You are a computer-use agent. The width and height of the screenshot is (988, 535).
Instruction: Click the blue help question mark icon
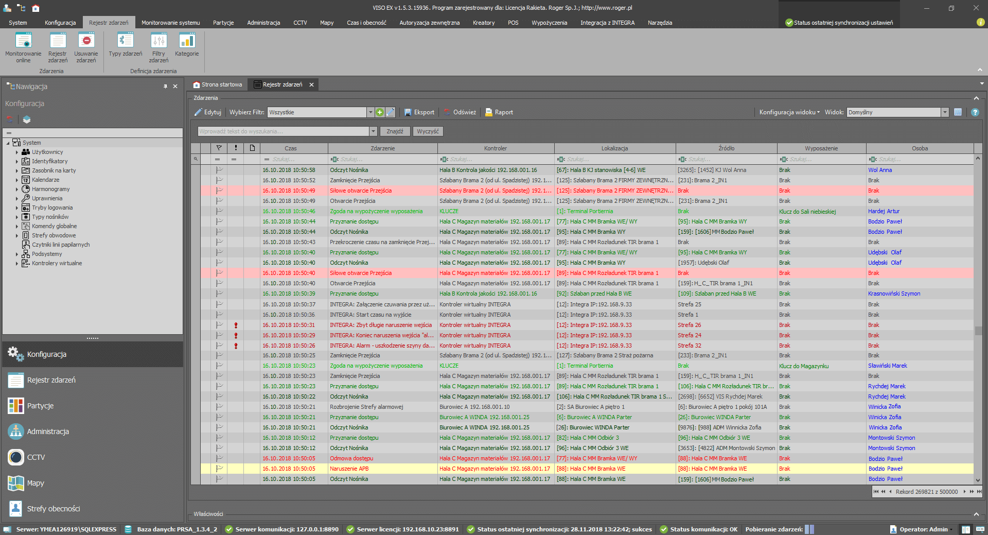(x=975, y=112)
